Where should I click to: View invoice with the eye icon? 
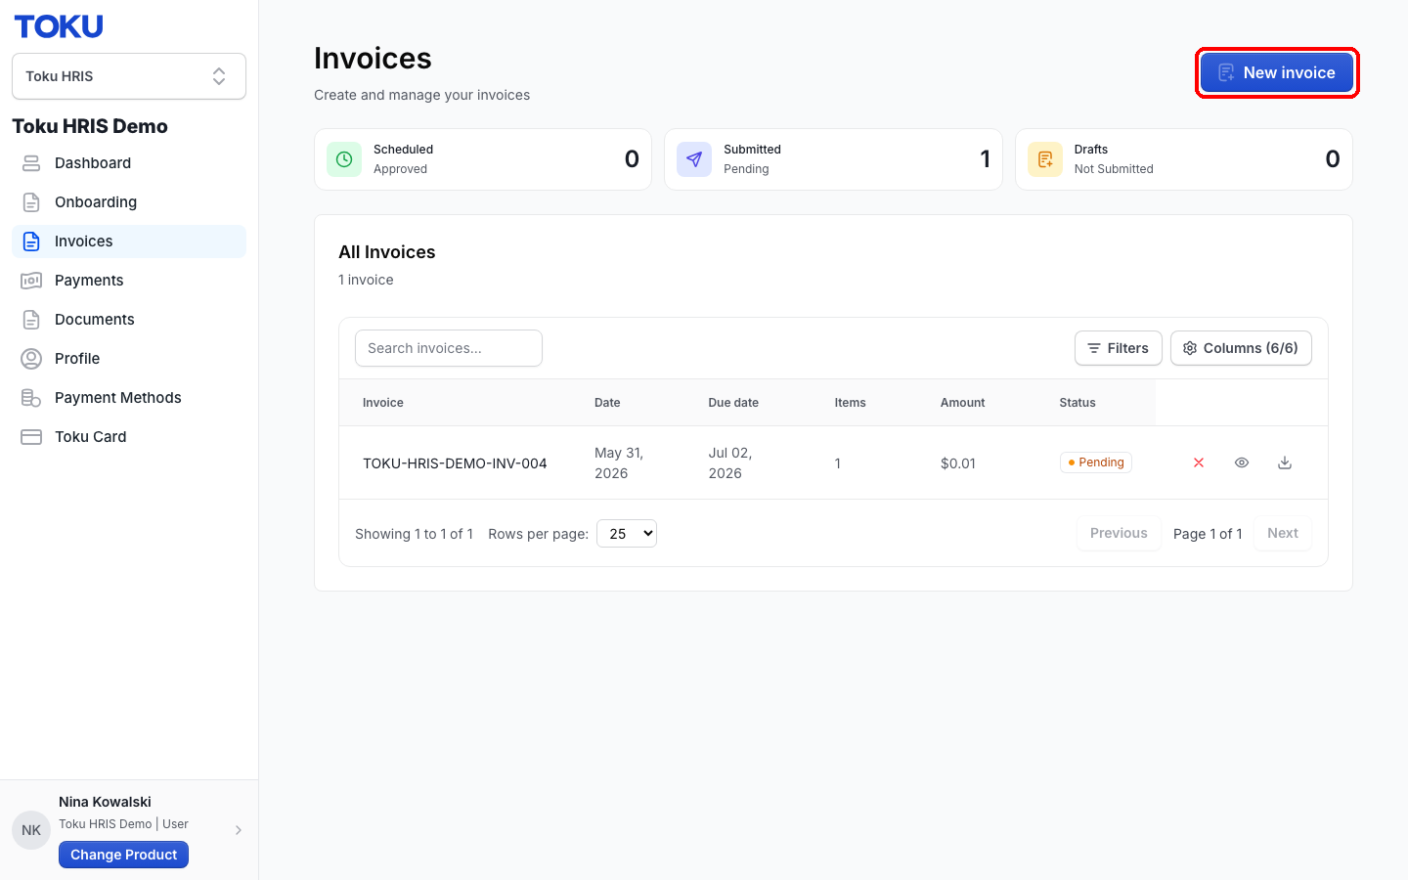tap(1242, 462)
